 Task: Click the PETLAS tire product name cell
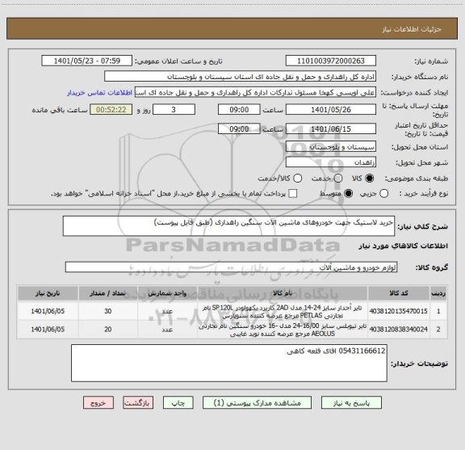pos(283,311)
